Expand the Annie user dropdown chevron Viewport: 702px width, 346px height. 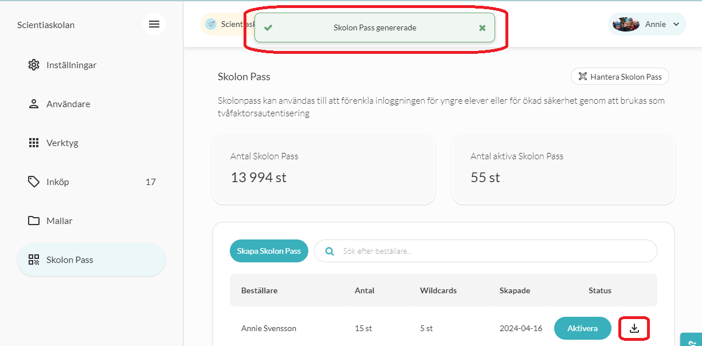(x=676, y=24)
